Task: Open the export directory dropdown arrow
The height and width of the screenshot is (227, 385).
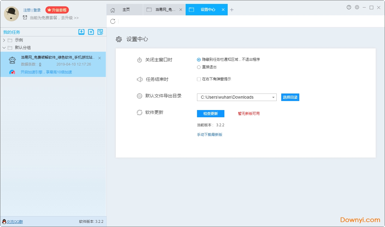Action: coord(273,97)
